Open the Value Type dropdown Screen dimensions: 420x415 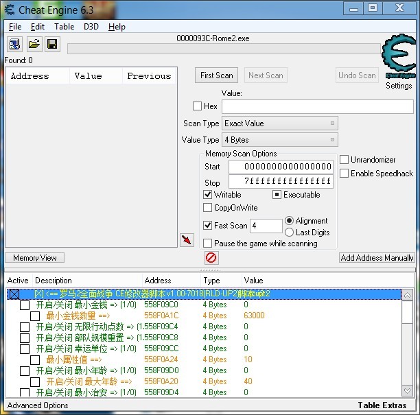coord(279,139)
